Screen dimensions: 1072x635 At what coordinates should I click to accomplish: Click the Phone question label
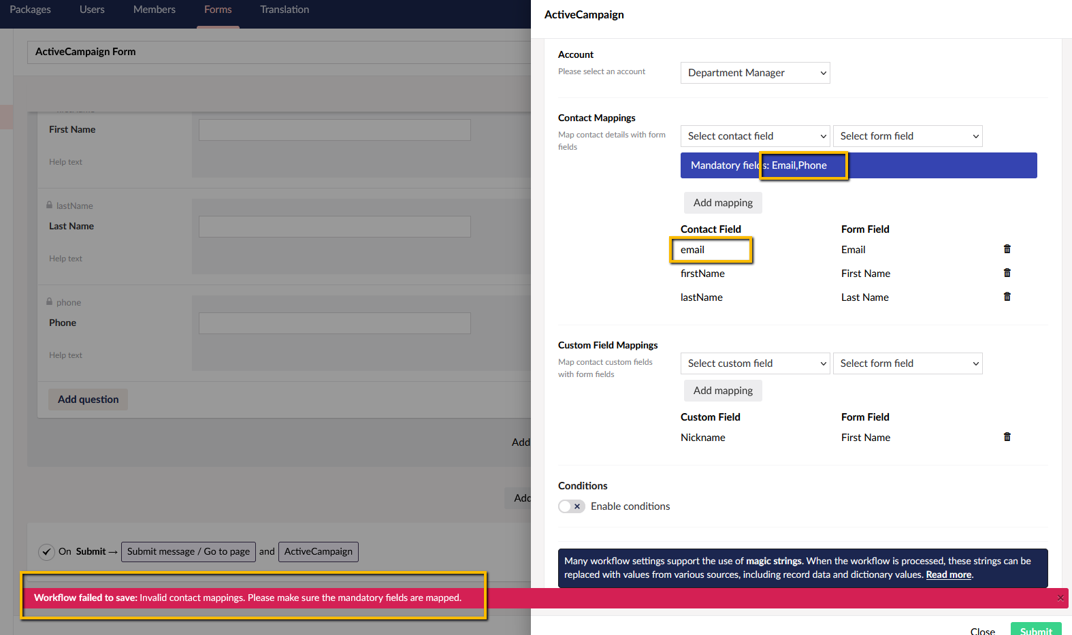pyautogui.click(x=63, y=323)
